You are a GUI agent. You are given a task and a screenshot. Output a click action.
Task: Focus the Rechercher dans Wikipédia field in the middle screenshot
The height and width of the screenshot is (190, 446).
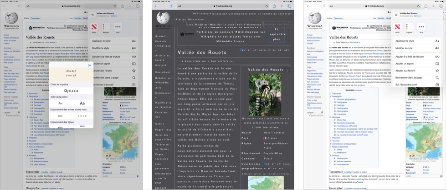pos(277,25)
